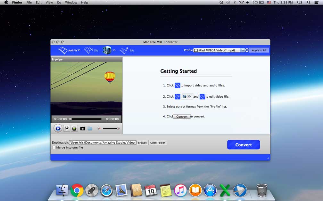323x201 pixels.
Task: Click the 'to convert.' instruction text
Action: (198, 116)
